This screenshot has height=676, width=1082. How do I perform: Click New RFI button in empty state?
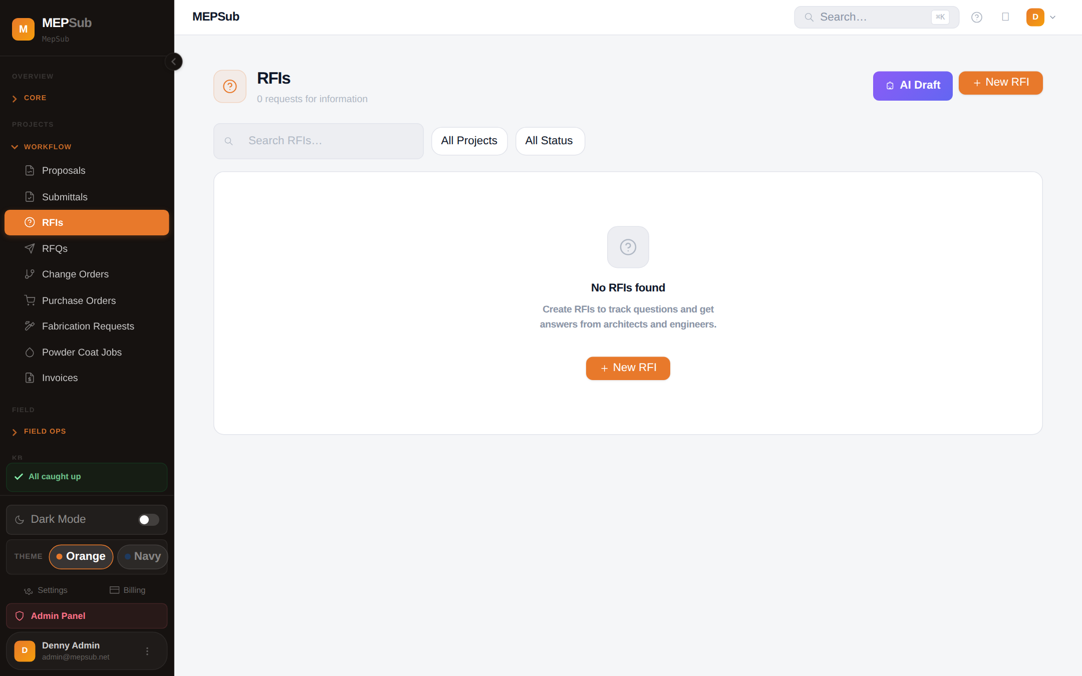coord(628,368)
